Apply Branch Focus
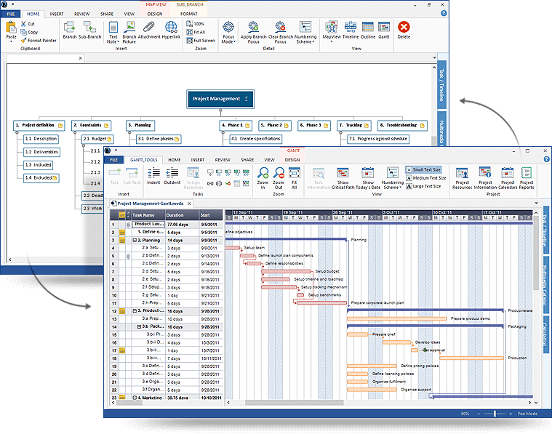Image resolution: width=552 pixels, height=434 pixels. point(254,32)
